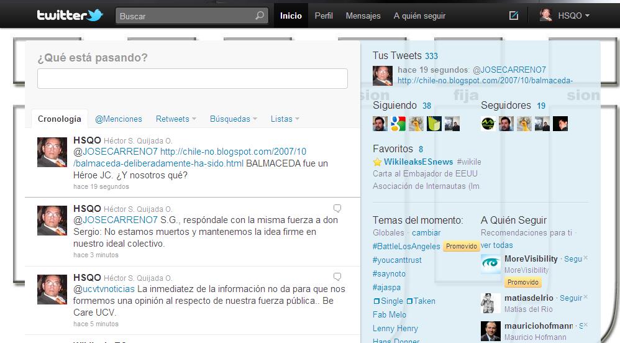Click avatar of the S.G. respóndale tweet
Image resolution: width=620 pixels, height=343 pixels.
[x=52, y=221]
